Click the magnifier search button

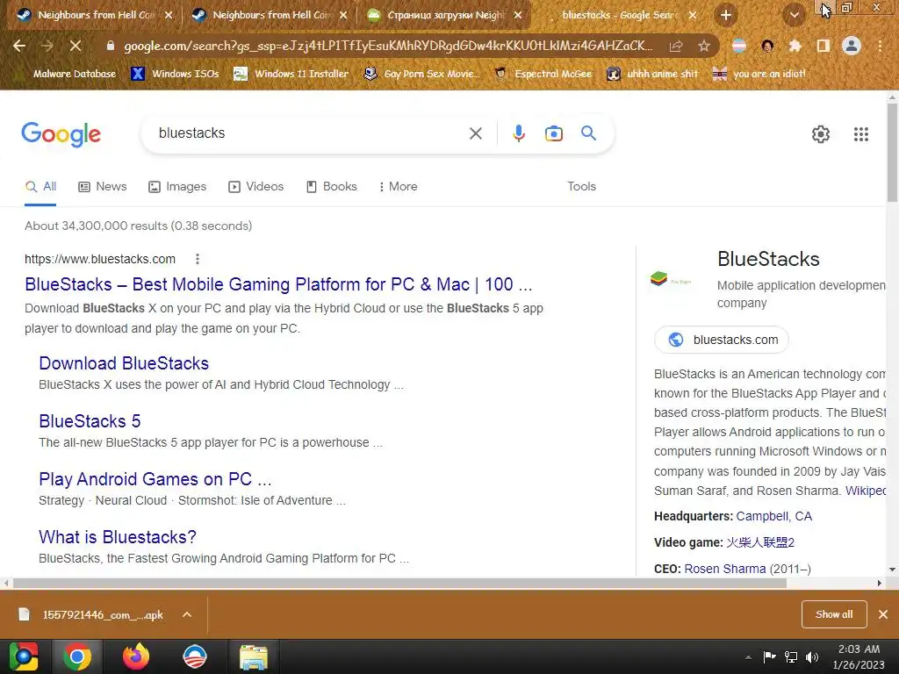[x=588, y=133]
